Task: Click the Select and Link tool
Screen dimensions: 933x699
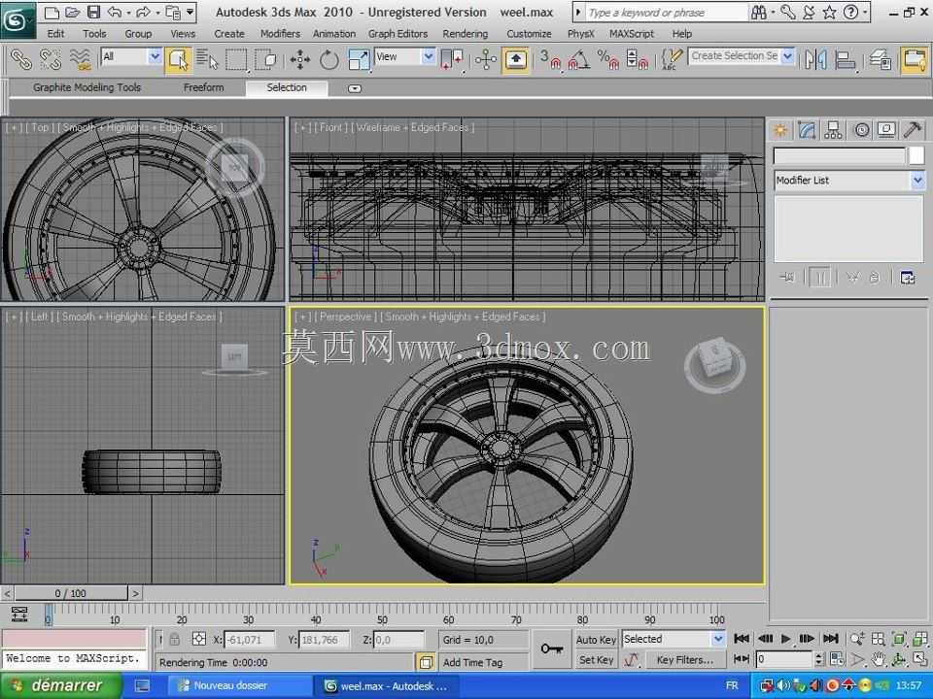Action: click(21, 59)
